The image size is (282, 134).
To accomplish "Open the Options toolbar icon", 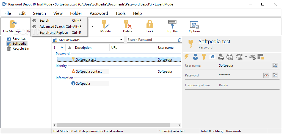I will (x=194, y=24).
